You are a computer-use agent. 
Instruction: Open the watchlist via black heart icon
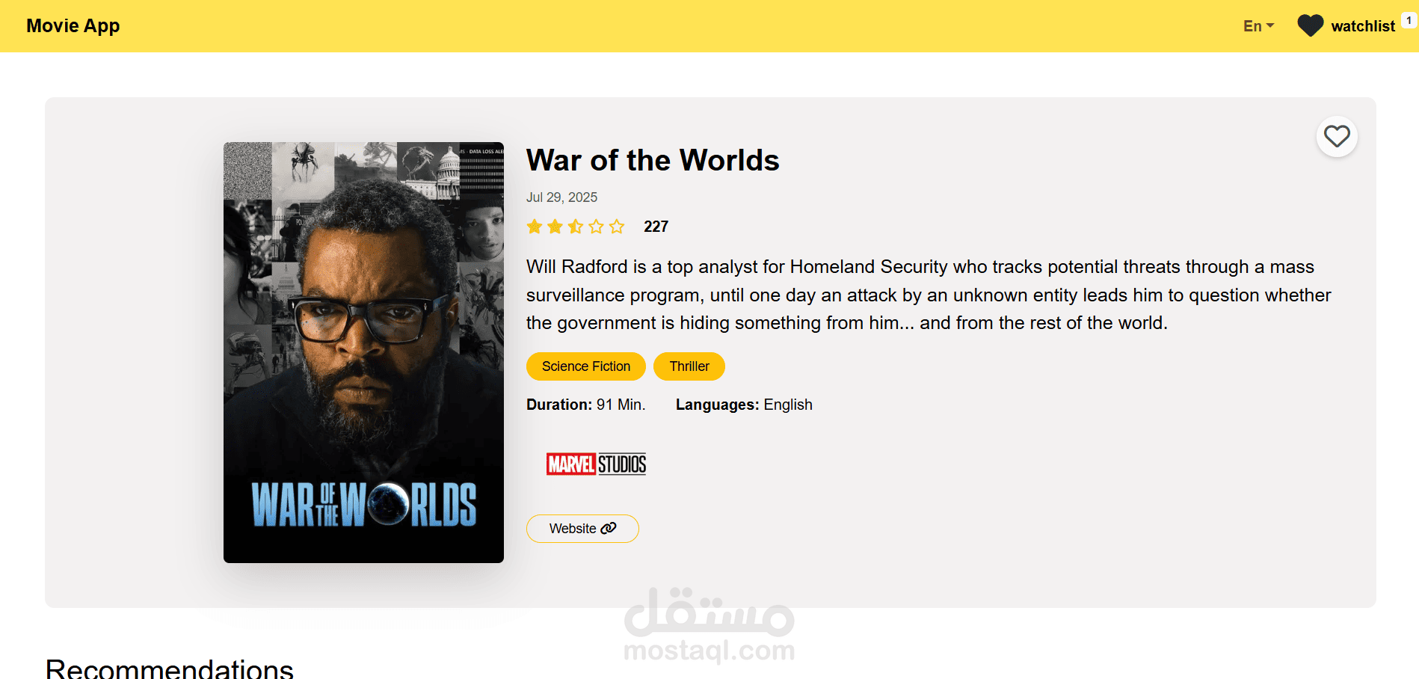point(1310,26)
